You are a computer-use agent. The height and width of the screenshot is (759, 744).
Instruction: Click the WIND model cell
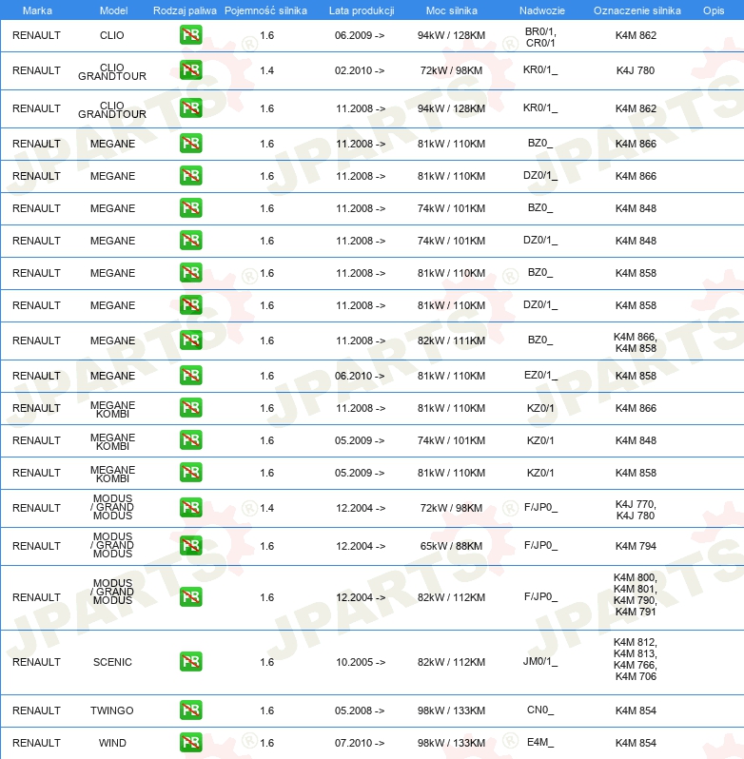(112, 743)
